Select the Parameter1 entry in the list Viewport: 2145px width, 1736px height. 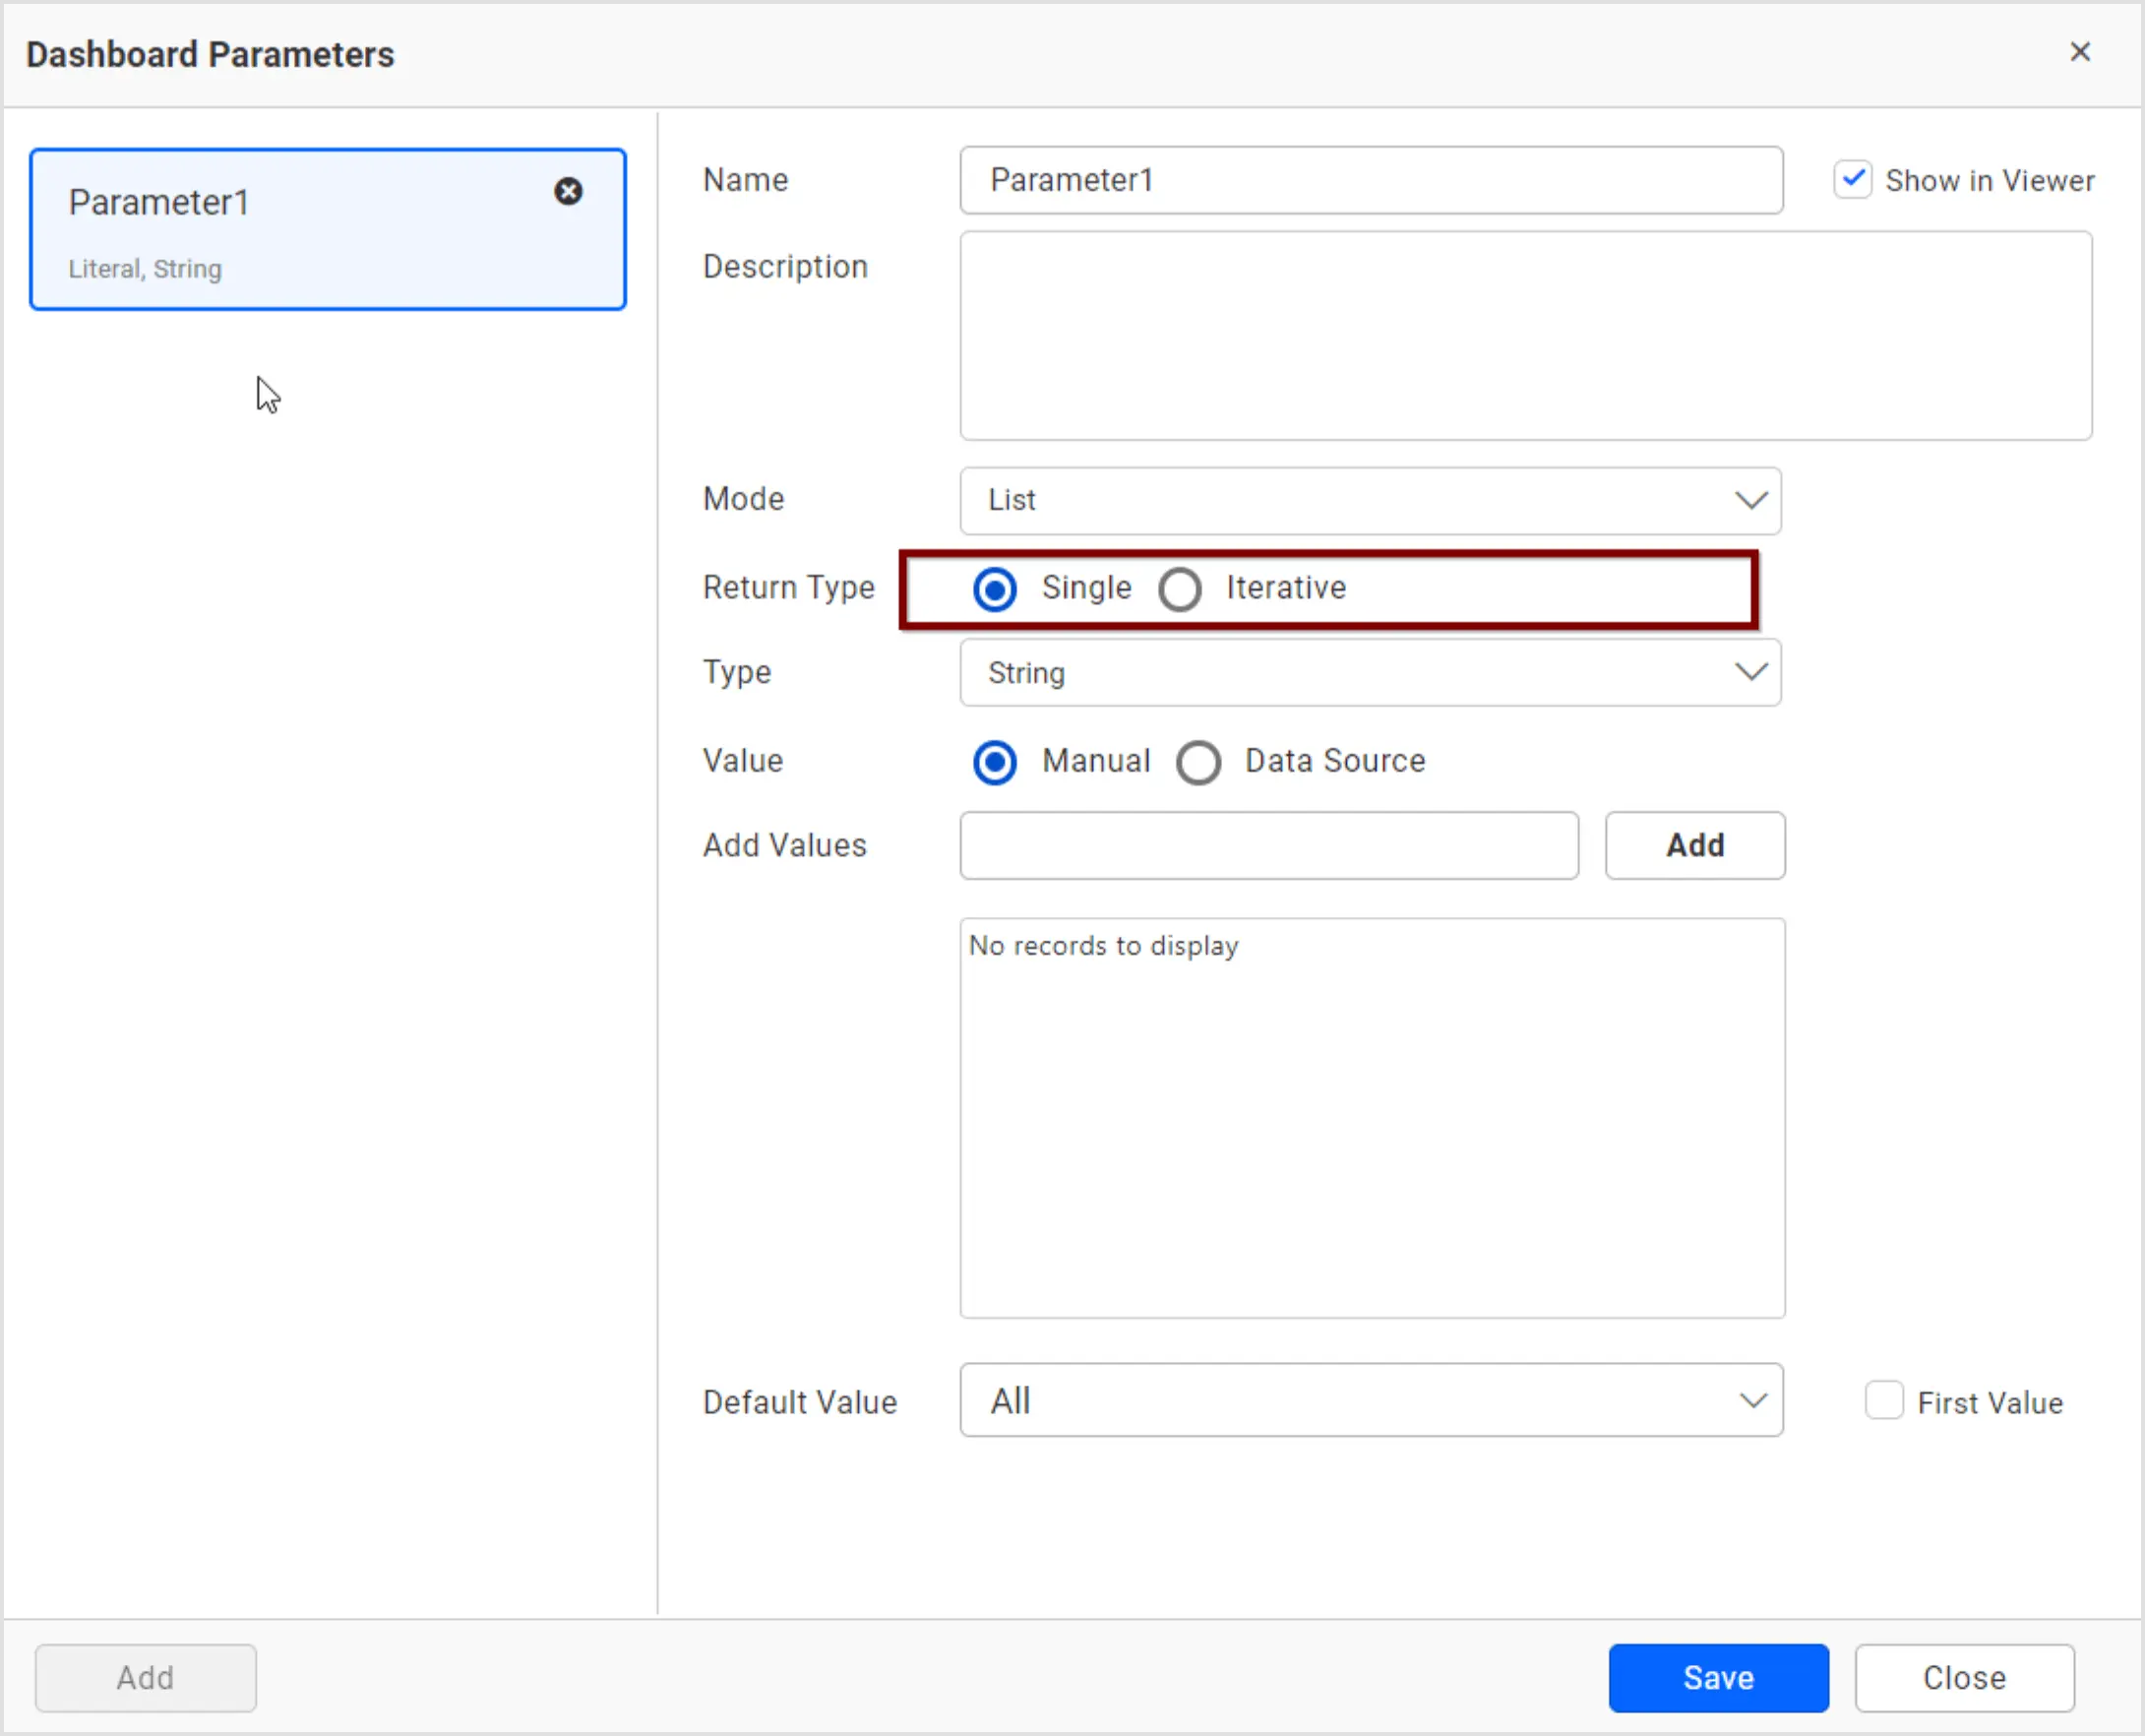pos(300,228)
